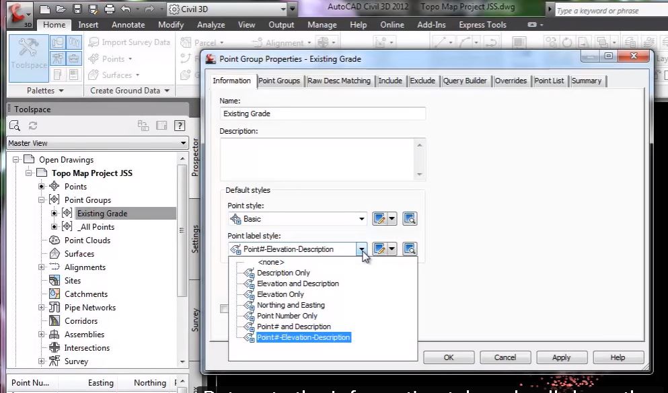Open the Civil 3D application menu button

pyautogui.click(x=20, y=15)
